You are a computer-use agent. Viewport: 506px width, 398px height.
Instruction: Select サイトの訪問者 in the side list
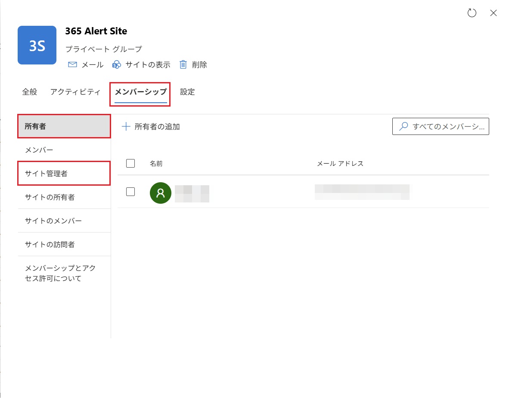pyautogui.click(x=50, y=245)
